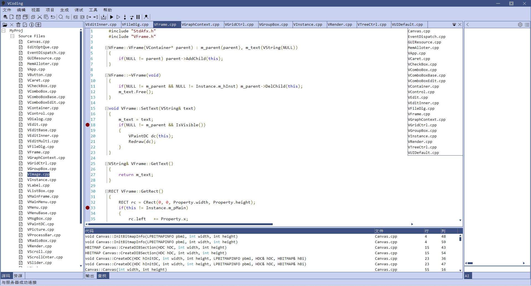Open the tab list dropdown arrow

coord(454,25)
